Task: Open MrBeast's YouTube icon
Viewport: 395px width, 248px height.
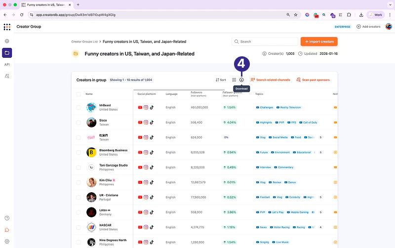Action: [140, 107]
